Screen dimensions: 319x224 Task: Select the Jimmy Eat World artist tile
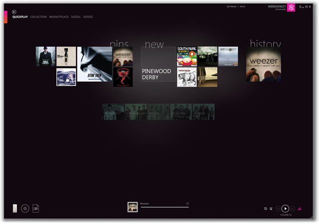click(136, 112)
